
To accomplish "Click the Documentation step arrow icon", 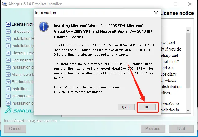I will coord(8,60).
